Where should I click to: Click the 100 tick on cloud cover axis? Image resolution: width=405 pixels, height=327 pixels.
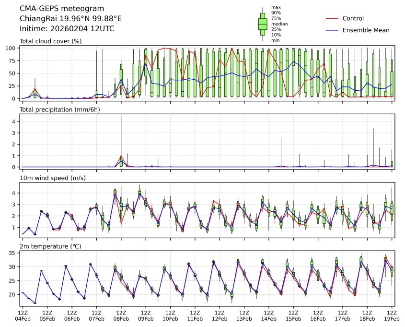[11, 48]
